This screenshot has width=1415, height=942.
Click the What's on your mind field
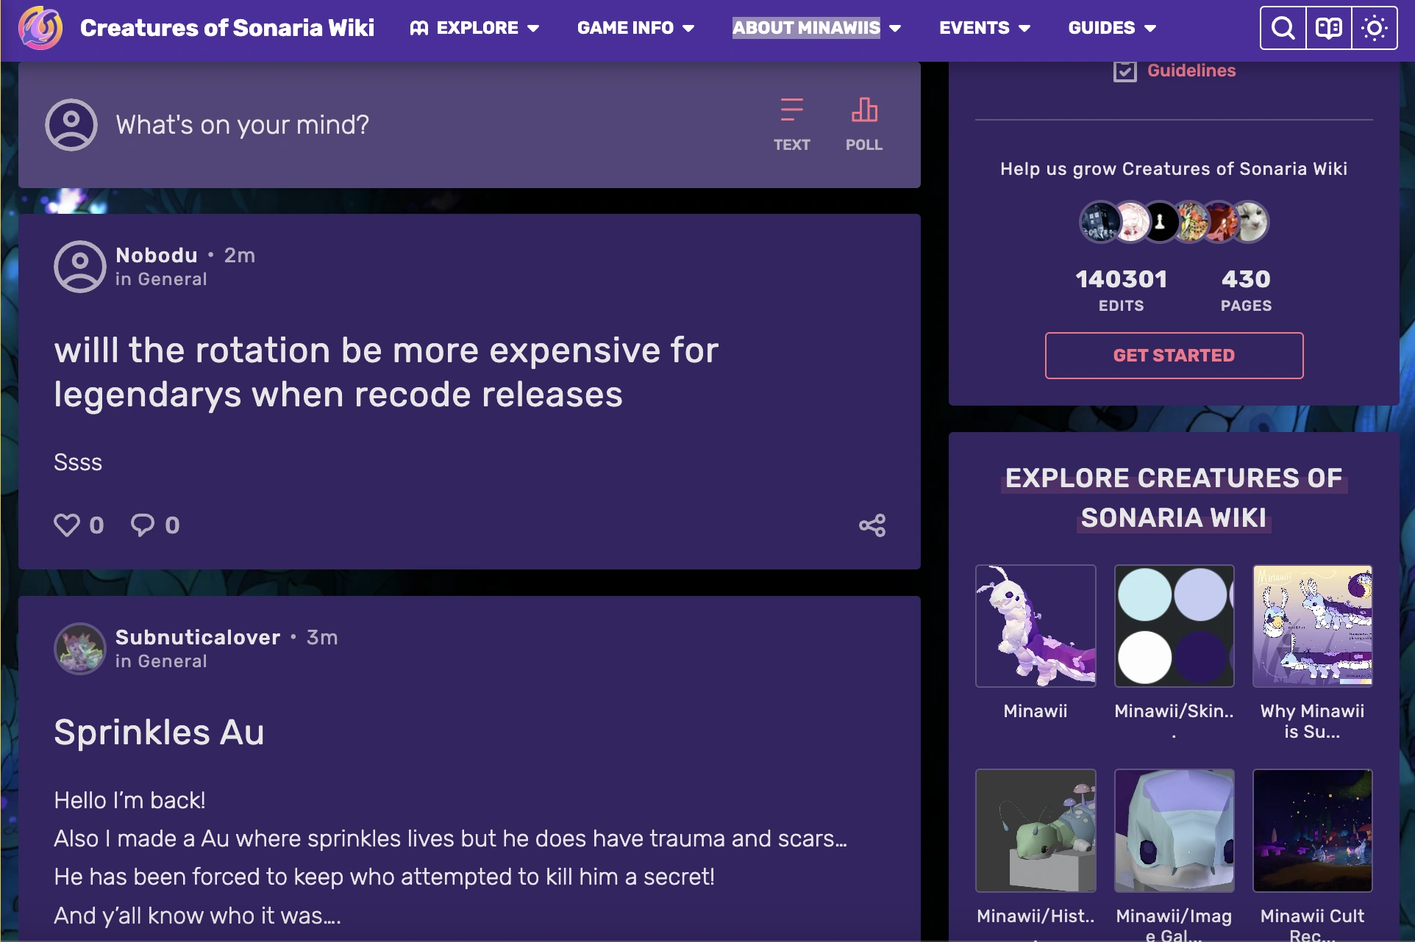coord(243,125)
